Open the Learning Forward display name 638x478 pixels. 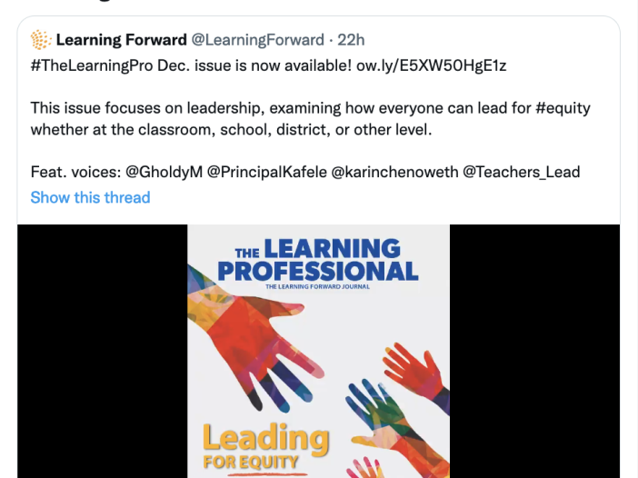point(121,40)
